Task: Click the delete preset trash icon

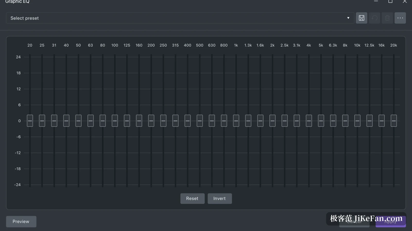Action: tap(387, 18)
